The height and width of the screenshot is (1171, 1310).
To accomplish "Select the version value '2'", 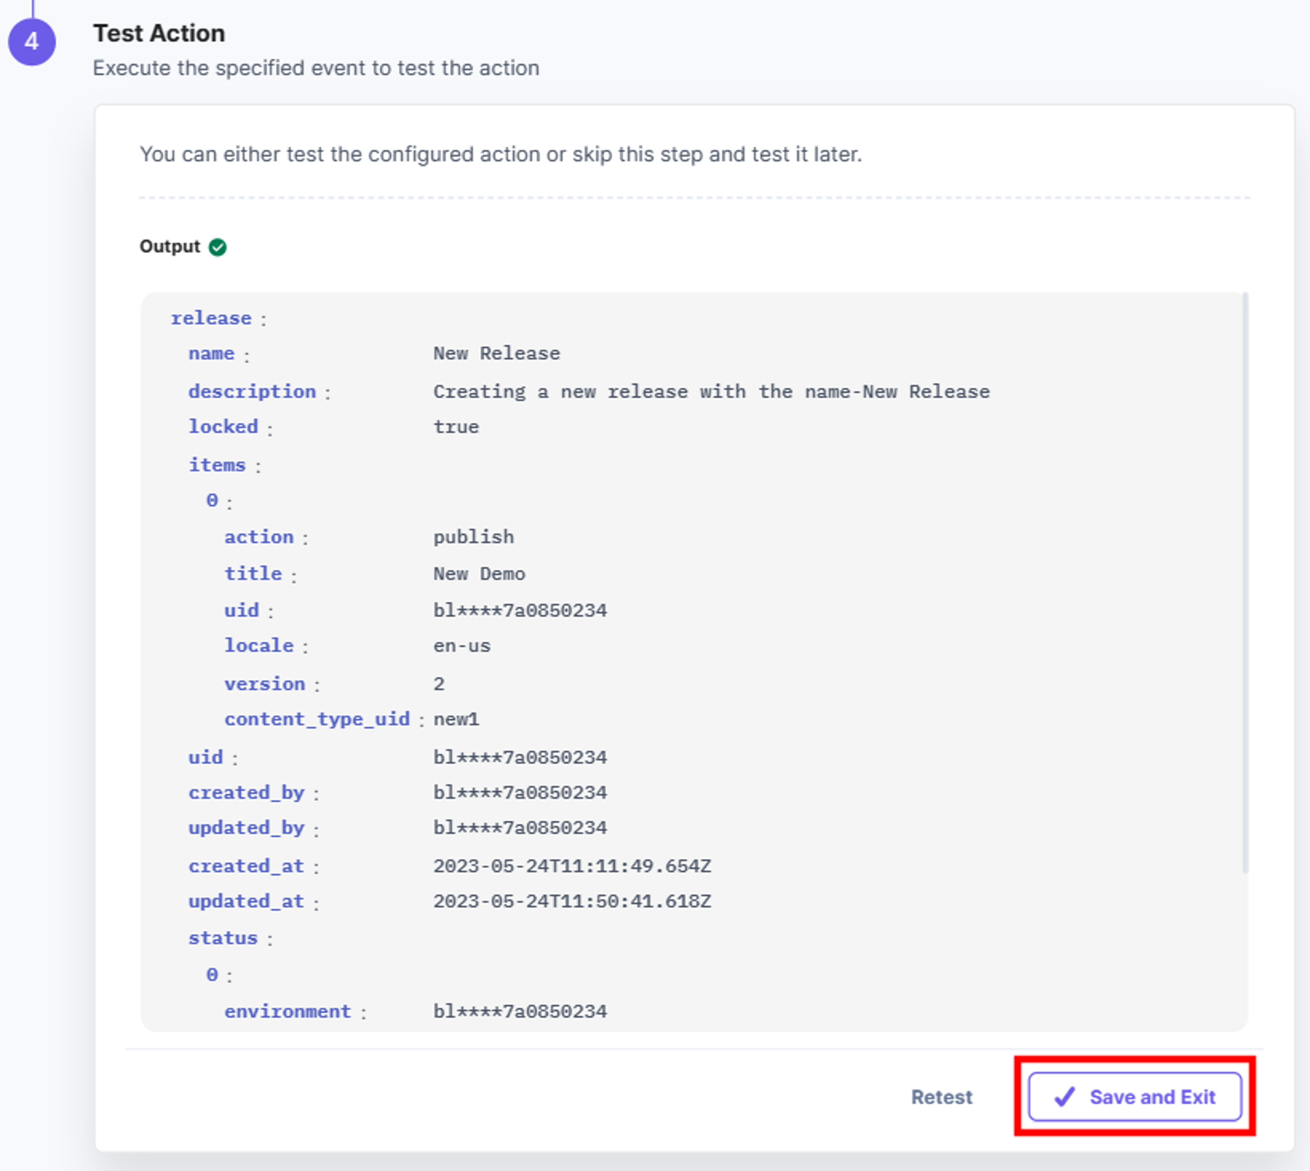I will click(x=439, y=683).
